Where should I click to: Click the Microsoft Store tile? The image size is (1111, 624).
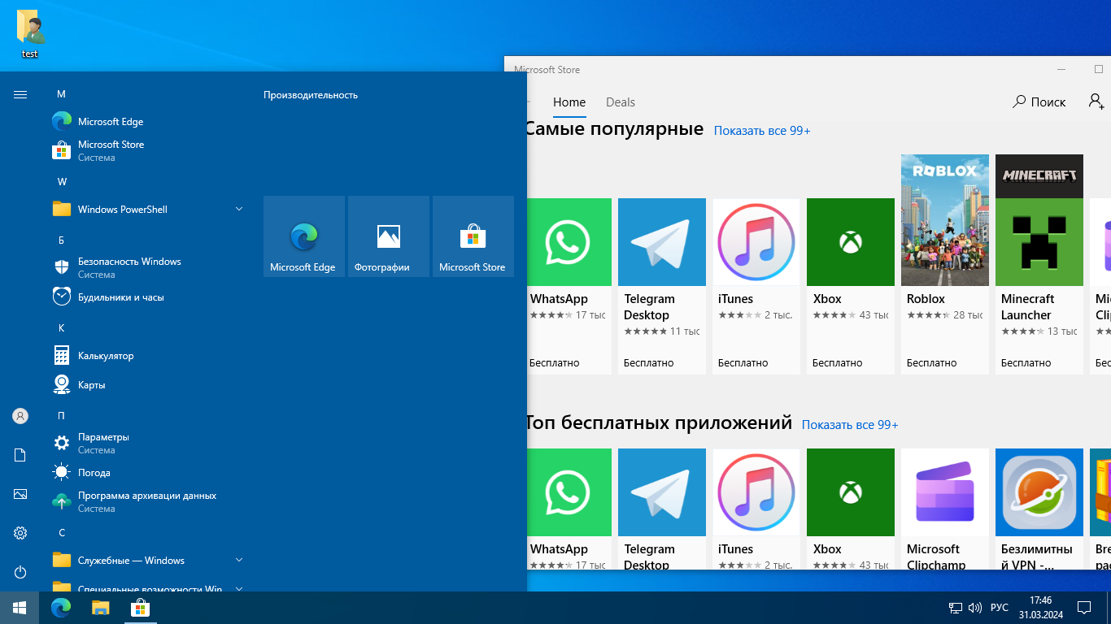[473, 236]
